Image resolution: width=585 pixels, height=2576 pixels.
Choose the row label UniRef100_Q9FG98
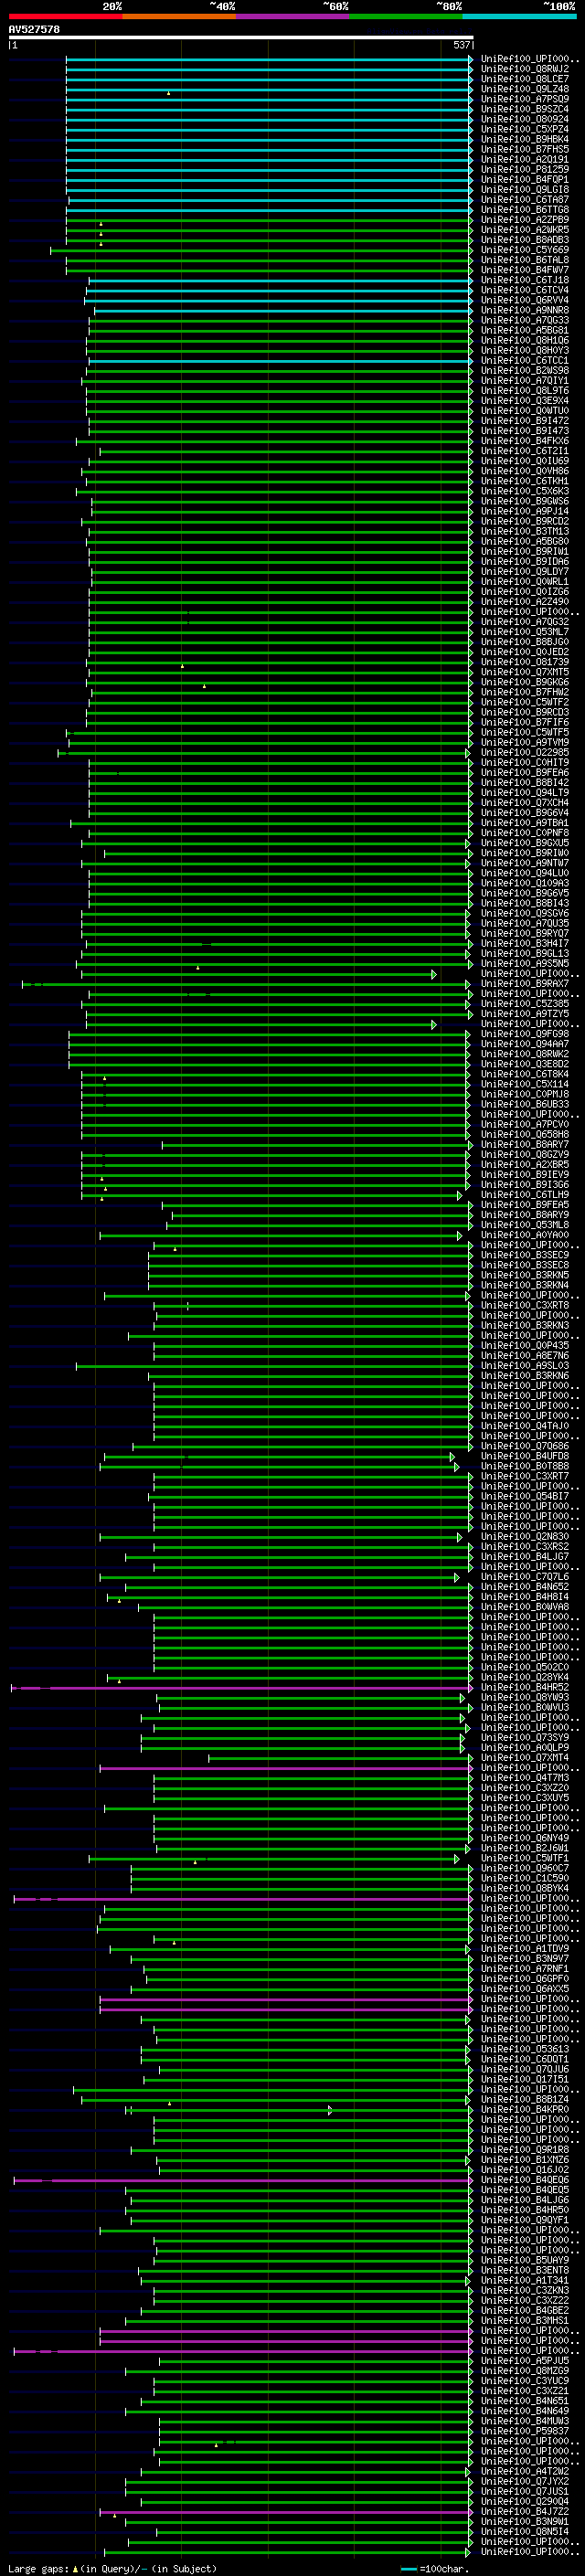[x=525, y=1033]
